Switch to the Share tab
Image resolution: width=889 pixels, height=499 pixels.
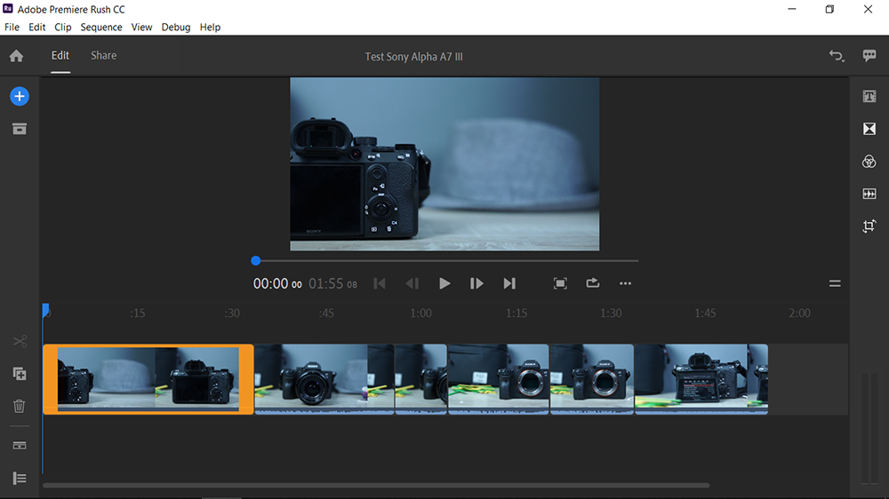click(x=103, y=55)
